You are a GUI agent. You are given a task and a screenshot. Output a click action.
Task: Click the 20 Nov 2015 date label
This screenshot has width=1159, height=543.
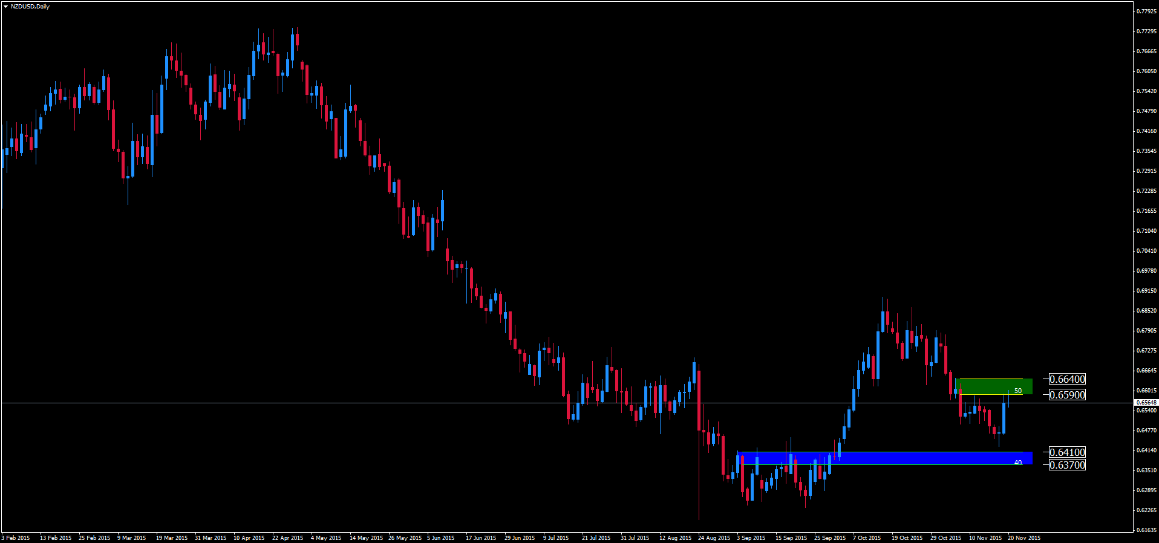pos(1024,538)
